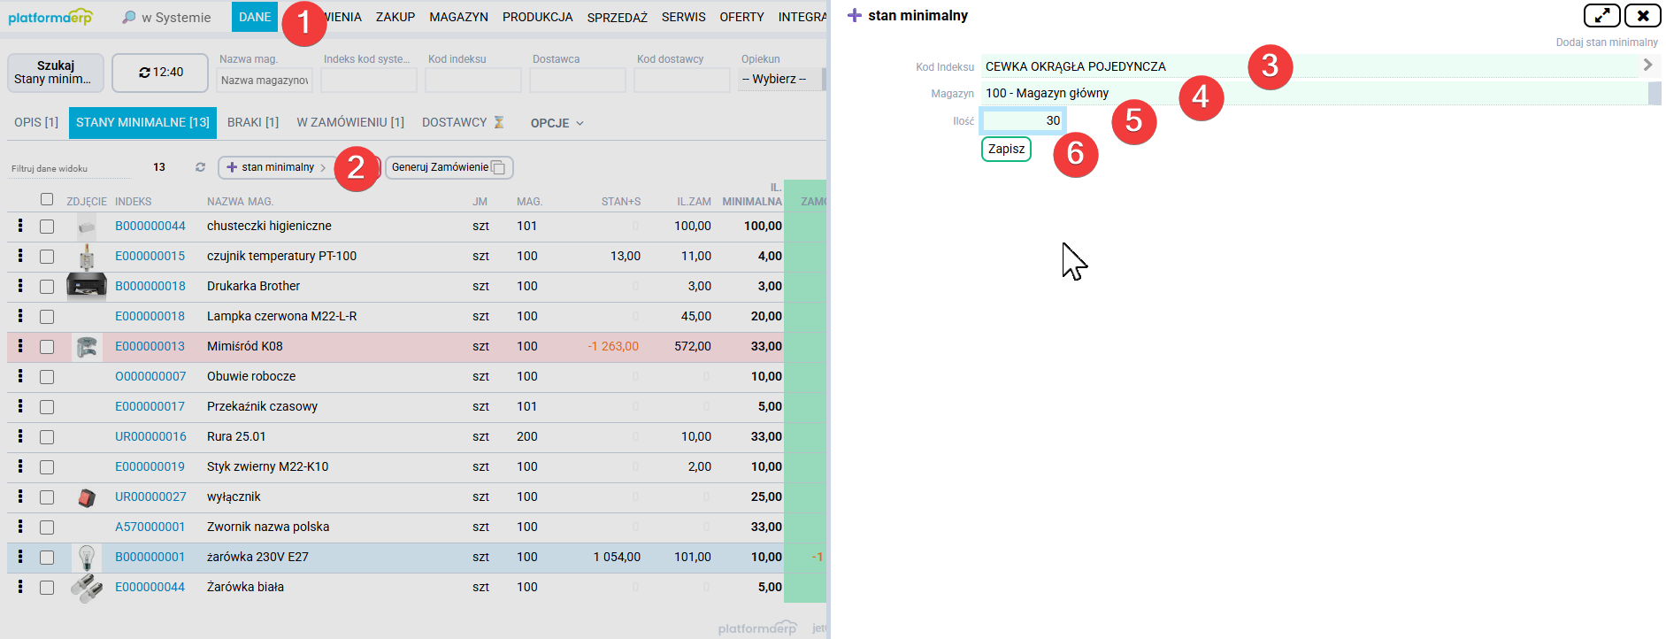The height and width of the screenshot is (639, 1666).
Task: Check the box for żarówka 230V E27
Action: (x=47, y=558)
